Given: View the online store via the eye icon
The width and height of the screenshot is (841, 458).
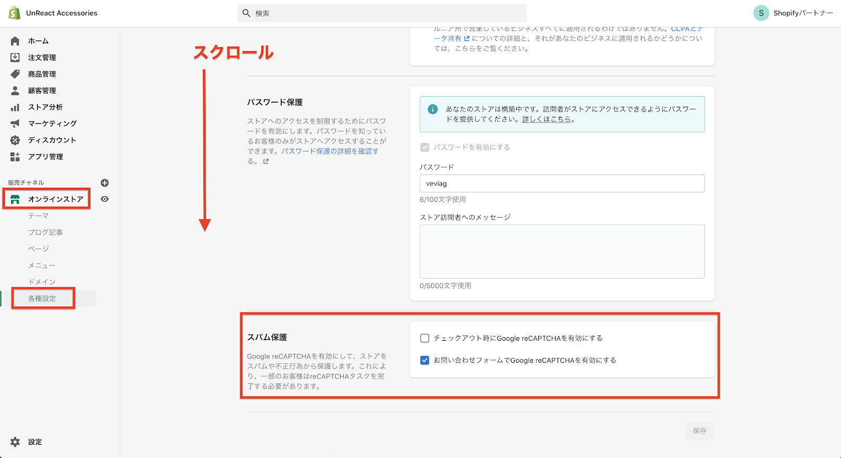Looking at the screenshot, I should [x=105, y=199].
